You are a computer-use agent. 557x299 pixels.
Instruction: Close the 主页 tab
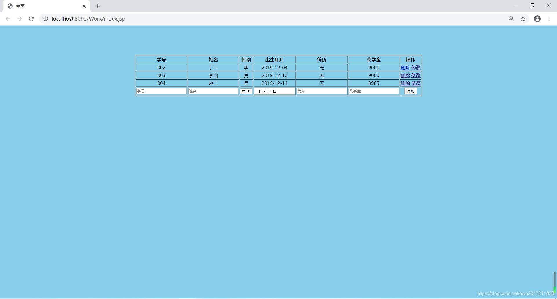click(x=84, y=6)
